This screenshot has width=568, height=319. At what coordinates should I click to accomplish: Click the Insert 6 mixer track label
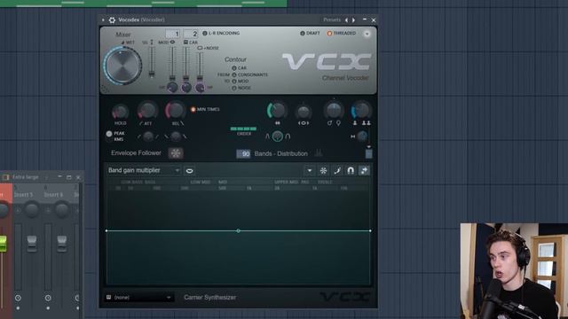(x=53, y=195)
